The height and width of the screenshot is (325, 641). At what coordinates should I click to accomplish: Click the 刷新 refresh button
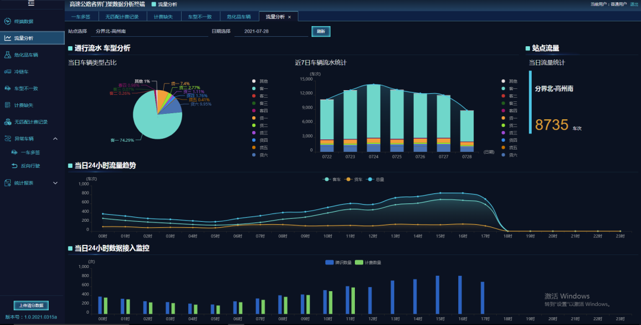[x=320, y=31]
